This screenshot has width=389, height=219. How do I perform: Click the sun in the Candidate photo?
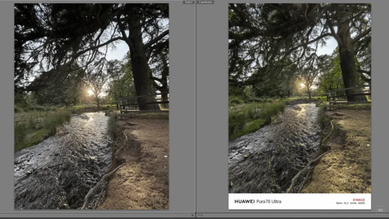click(x=303, y=85)
